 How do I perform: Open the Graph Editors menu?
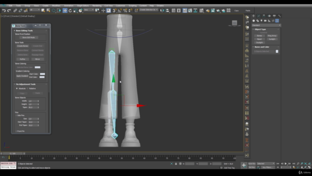pos(83,6)
